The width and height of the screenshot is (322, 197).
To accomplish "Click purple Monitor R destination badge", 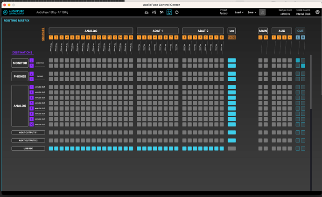I will tap(31, 66).
